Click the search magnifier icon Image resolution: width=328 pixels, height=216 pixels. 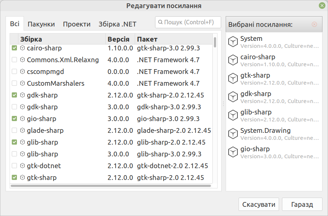160,22
